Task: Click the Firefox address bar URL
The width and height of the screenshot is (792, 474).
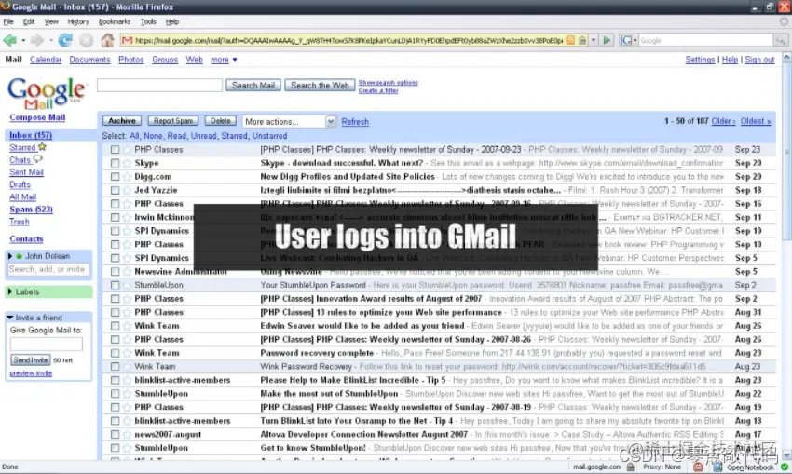Action: point(348,40)
